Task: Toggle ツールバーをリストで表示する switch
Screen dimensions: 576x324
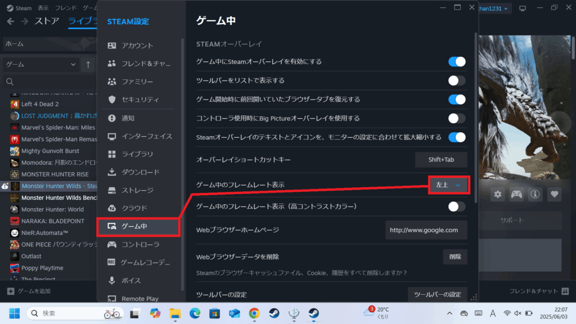Action: 457,80
